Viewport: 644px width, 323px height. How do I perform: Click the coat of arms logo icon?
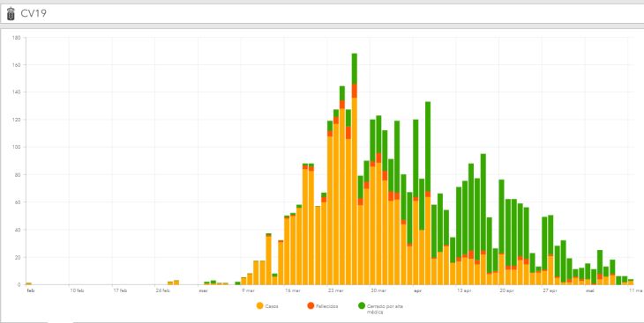11,13
